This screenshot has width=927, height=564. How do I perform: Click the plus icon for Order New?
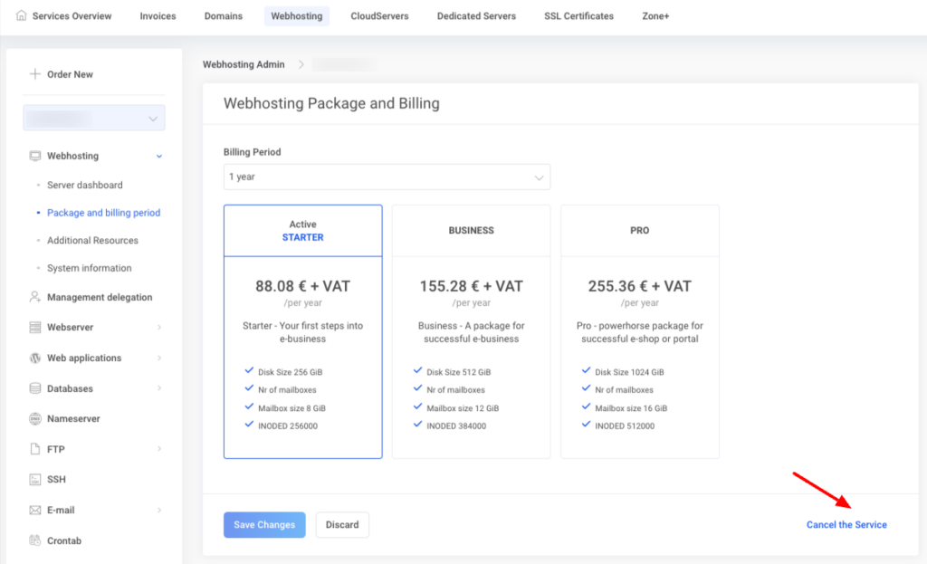35,74
